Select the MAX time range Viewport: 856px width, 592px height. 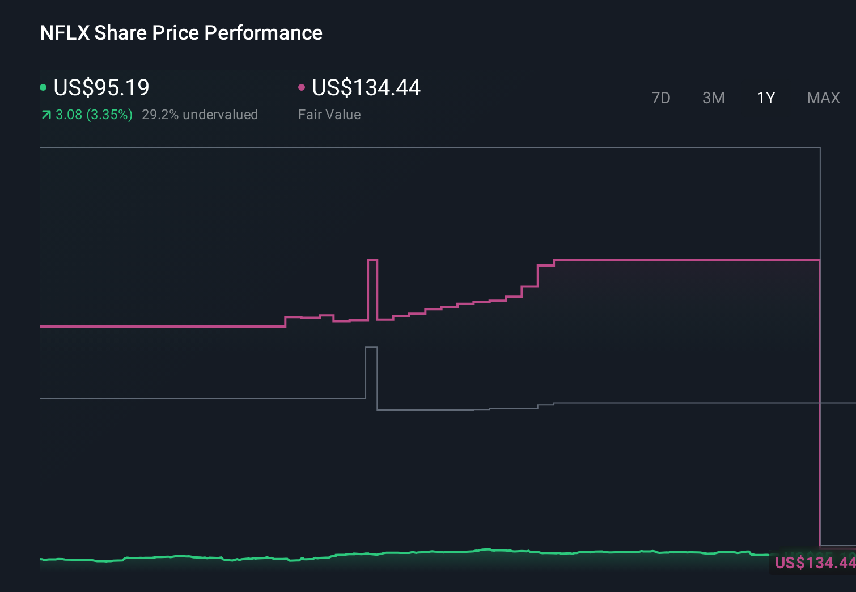click(x=823, y=98)
